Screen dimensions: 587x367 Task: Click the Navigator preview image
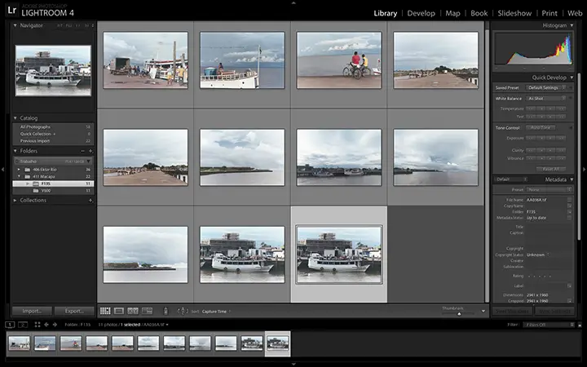[53, 71]
